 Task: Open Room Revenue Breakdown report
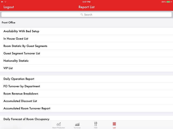point(87,94)
